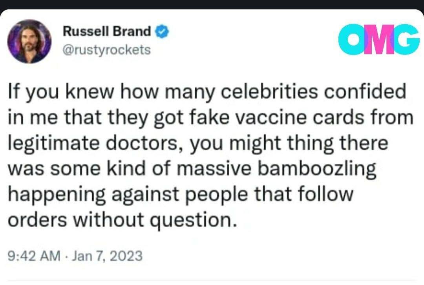Image resolution: width=424 pixels, height=285 pixels.
Task: Select the Jan 7, 2023 date
Action: 106,256
